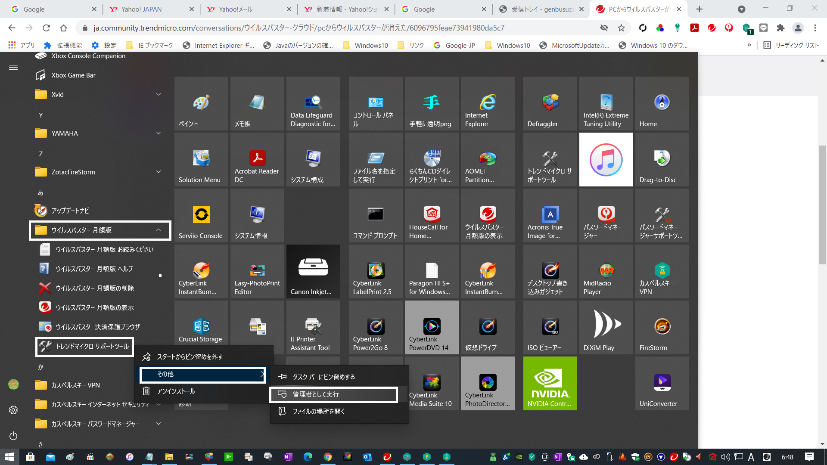Click the NVIDIA Control Panel tile

[550, 383]
